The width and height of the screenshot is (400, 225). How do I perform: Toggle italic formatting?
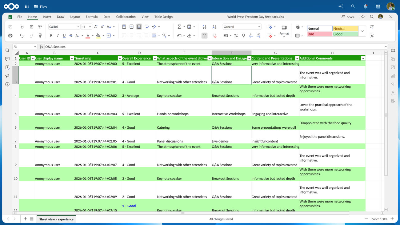point(58,36)
